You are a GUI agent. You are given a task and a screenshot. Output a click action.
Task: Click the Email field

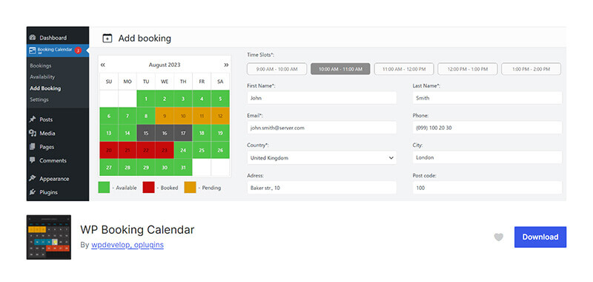coord(322,128)
